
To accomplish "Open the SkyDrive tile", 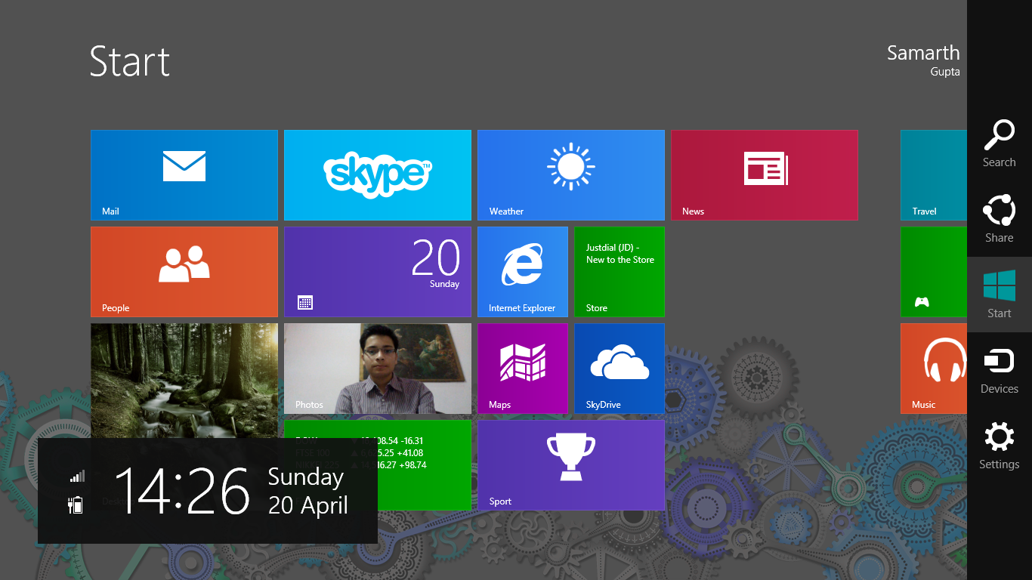I will click(x=620, y=369).
